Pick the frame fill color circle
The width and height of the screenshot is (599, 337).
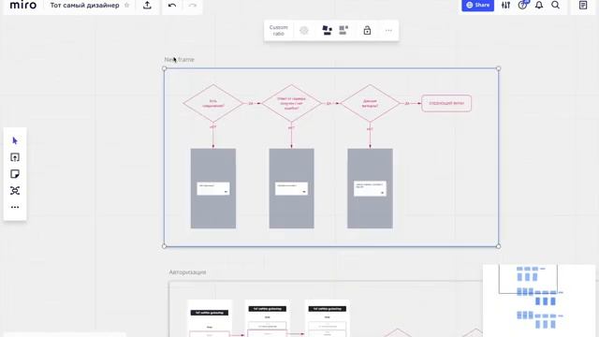coord(304,30)
